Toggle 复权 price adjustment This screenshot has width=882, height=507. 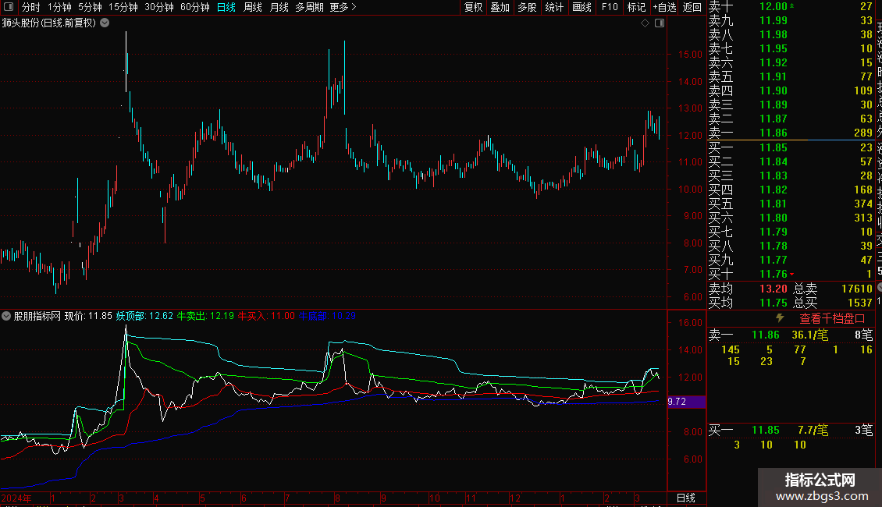tap(473, 7)
